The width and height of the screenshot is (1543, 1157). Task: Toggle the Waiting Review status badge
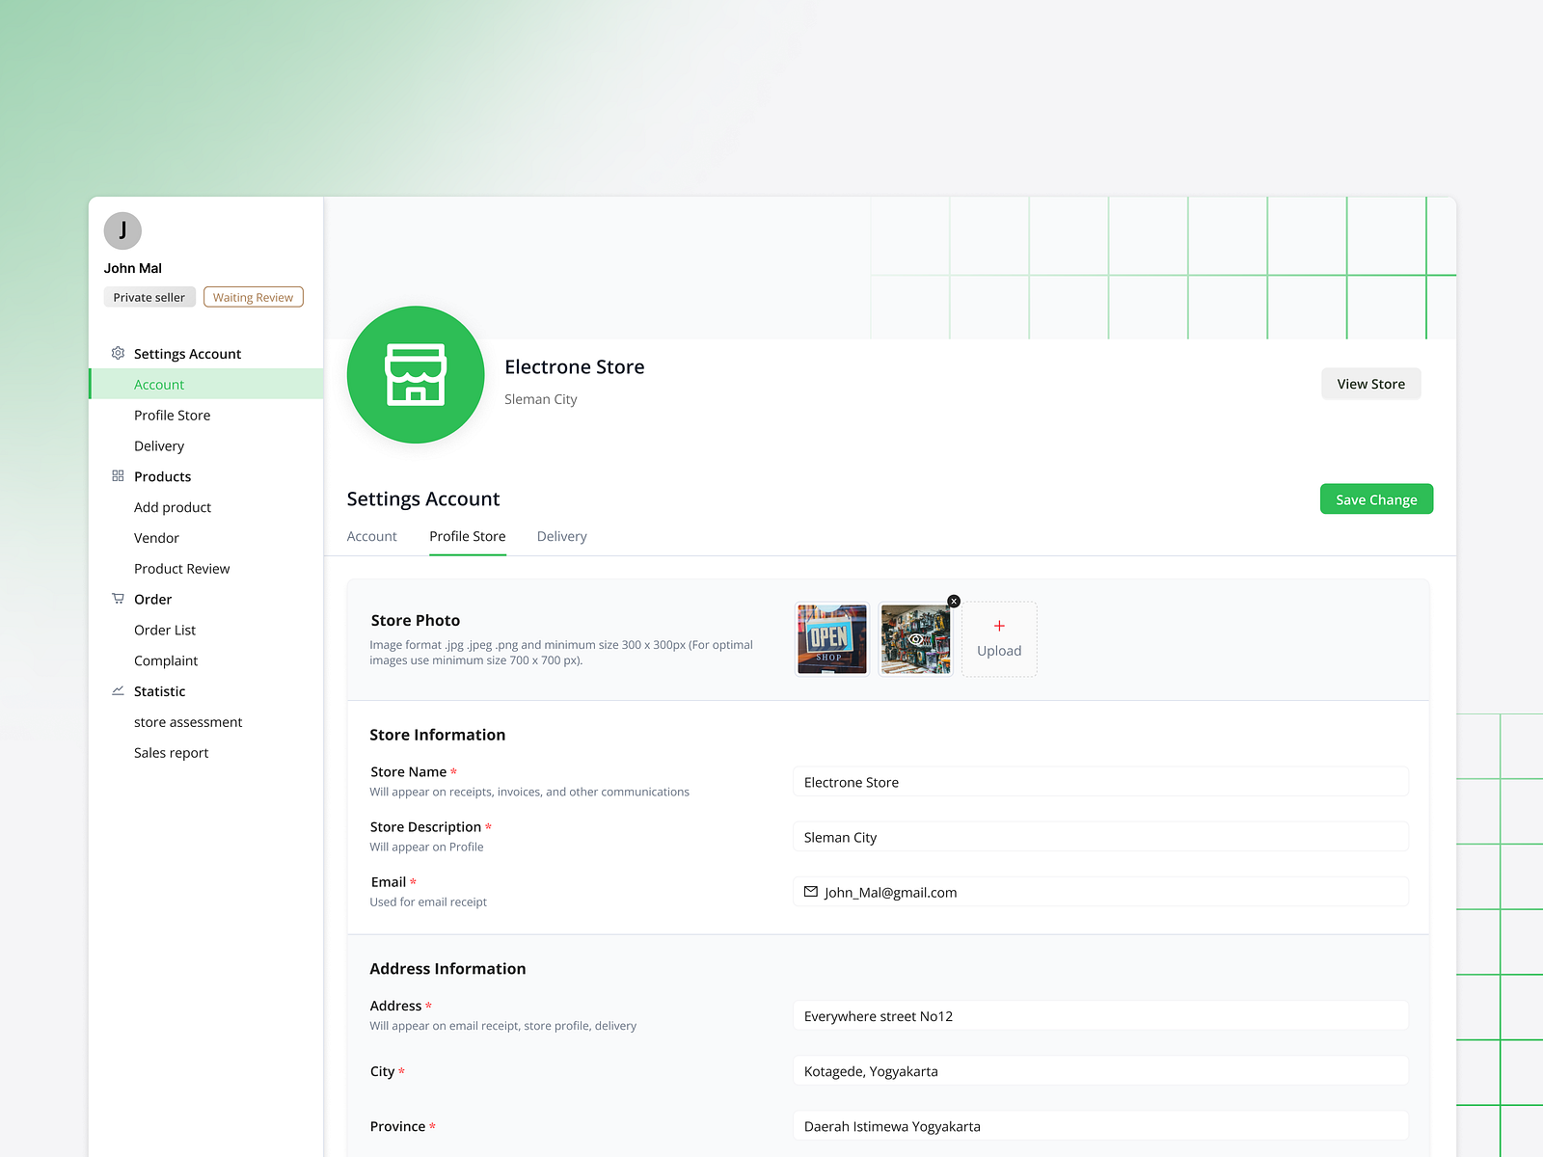(x=253, y=296)
